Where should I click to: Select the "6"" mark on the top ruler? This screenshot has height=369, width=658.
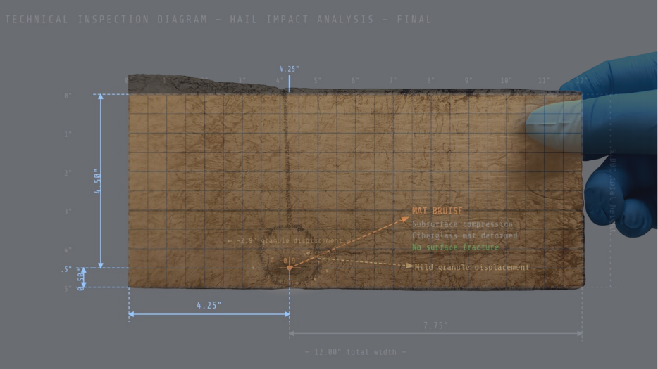[355, 80]
